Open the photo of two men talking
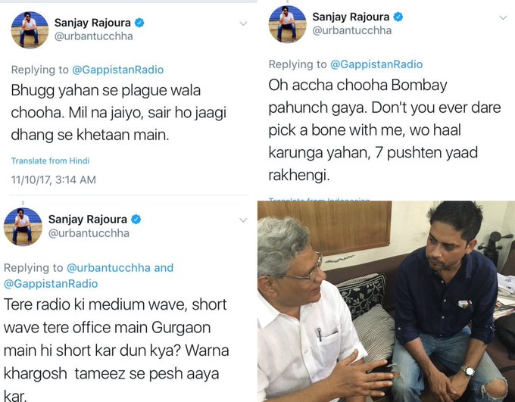The width and height of the screenshot is (515, 402). click(386, 301)
